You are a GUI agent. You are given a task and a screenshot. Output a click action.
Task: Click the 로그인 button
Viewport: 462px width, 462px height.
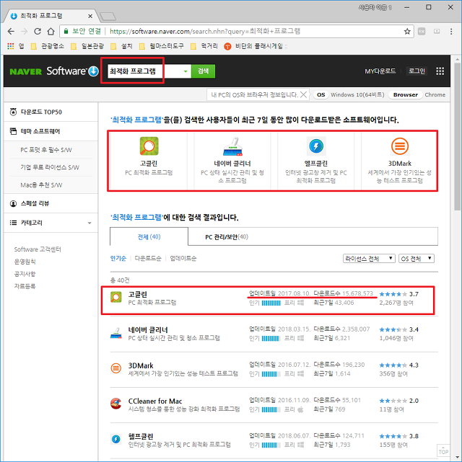417,71
